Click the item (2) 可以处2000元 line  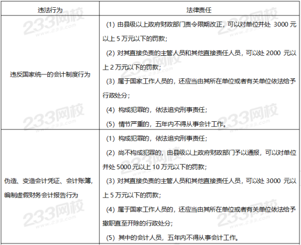click(202, 53)
